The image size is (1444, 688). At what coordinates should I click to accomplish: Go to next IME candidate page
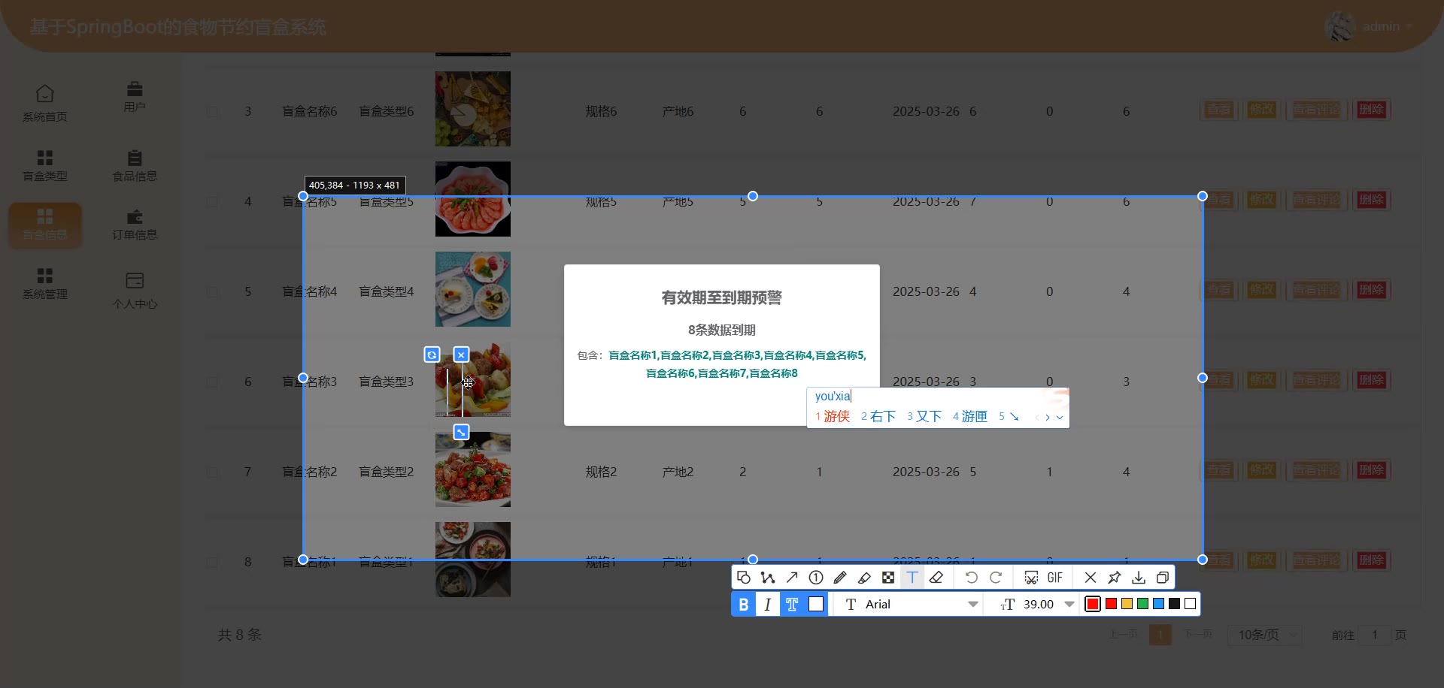click(1048, 418)
